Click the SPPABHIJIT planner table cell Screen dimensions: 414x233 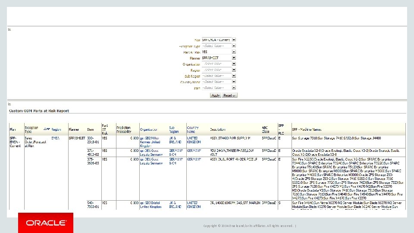[x=77, y=138]
